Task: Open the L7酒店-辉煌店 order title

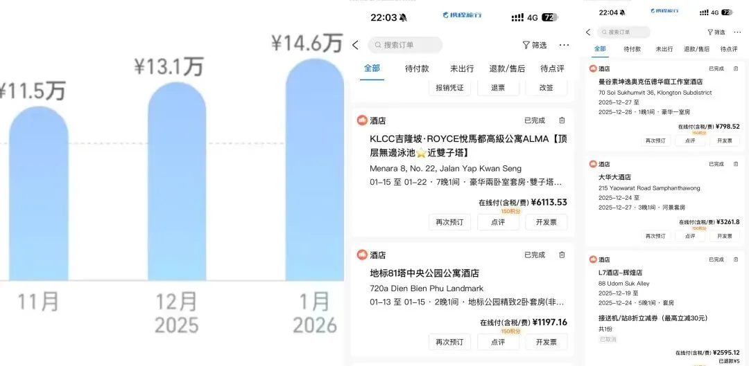Action: (621, 272)
